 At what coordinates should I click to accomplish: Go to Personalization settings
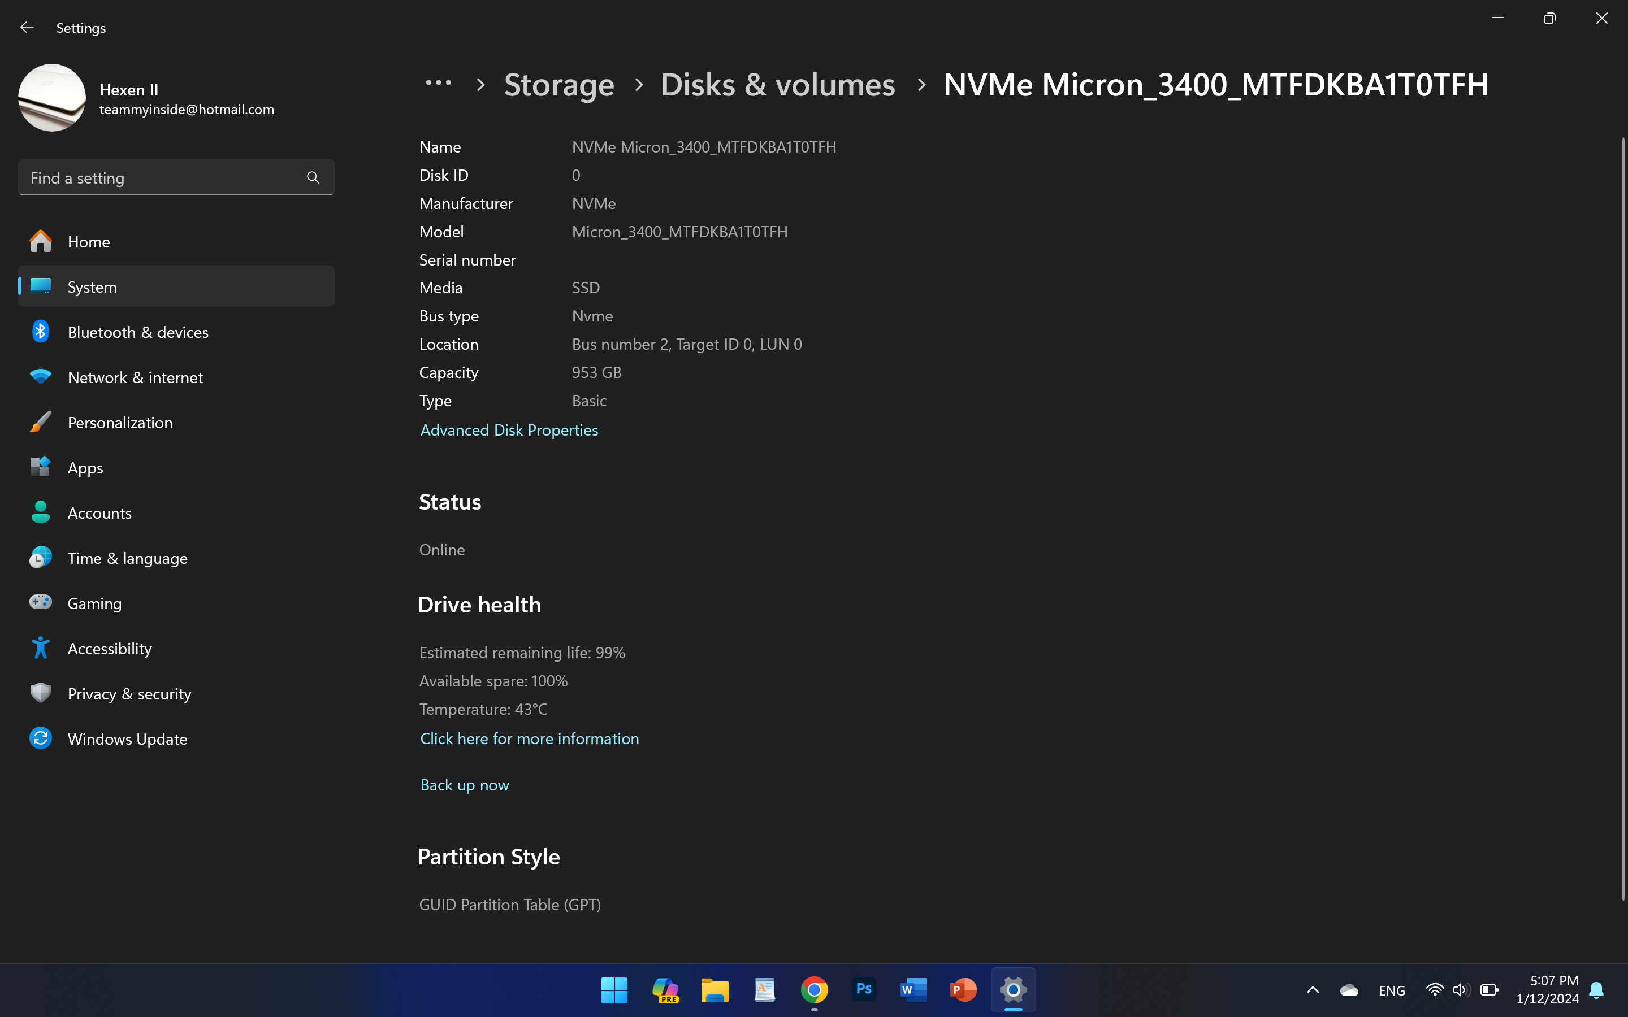pyautogui.click(x=176, y=421)
